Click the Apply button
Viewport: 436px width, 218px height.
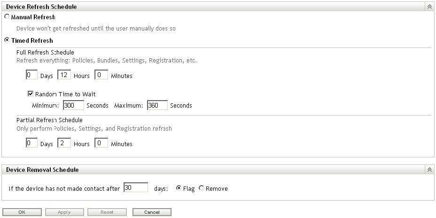pos(64,212)
